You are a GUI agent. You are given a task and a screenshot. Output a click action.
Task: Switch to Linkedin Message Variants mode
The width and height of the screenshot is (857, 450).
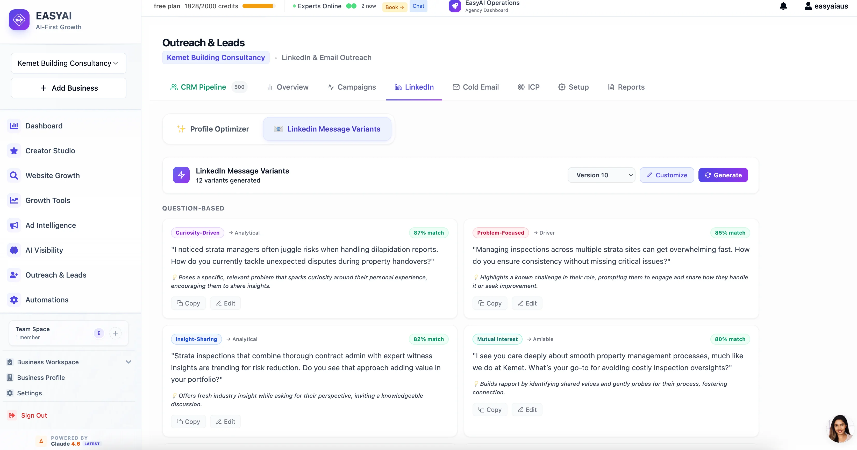(x=327, y=129)
